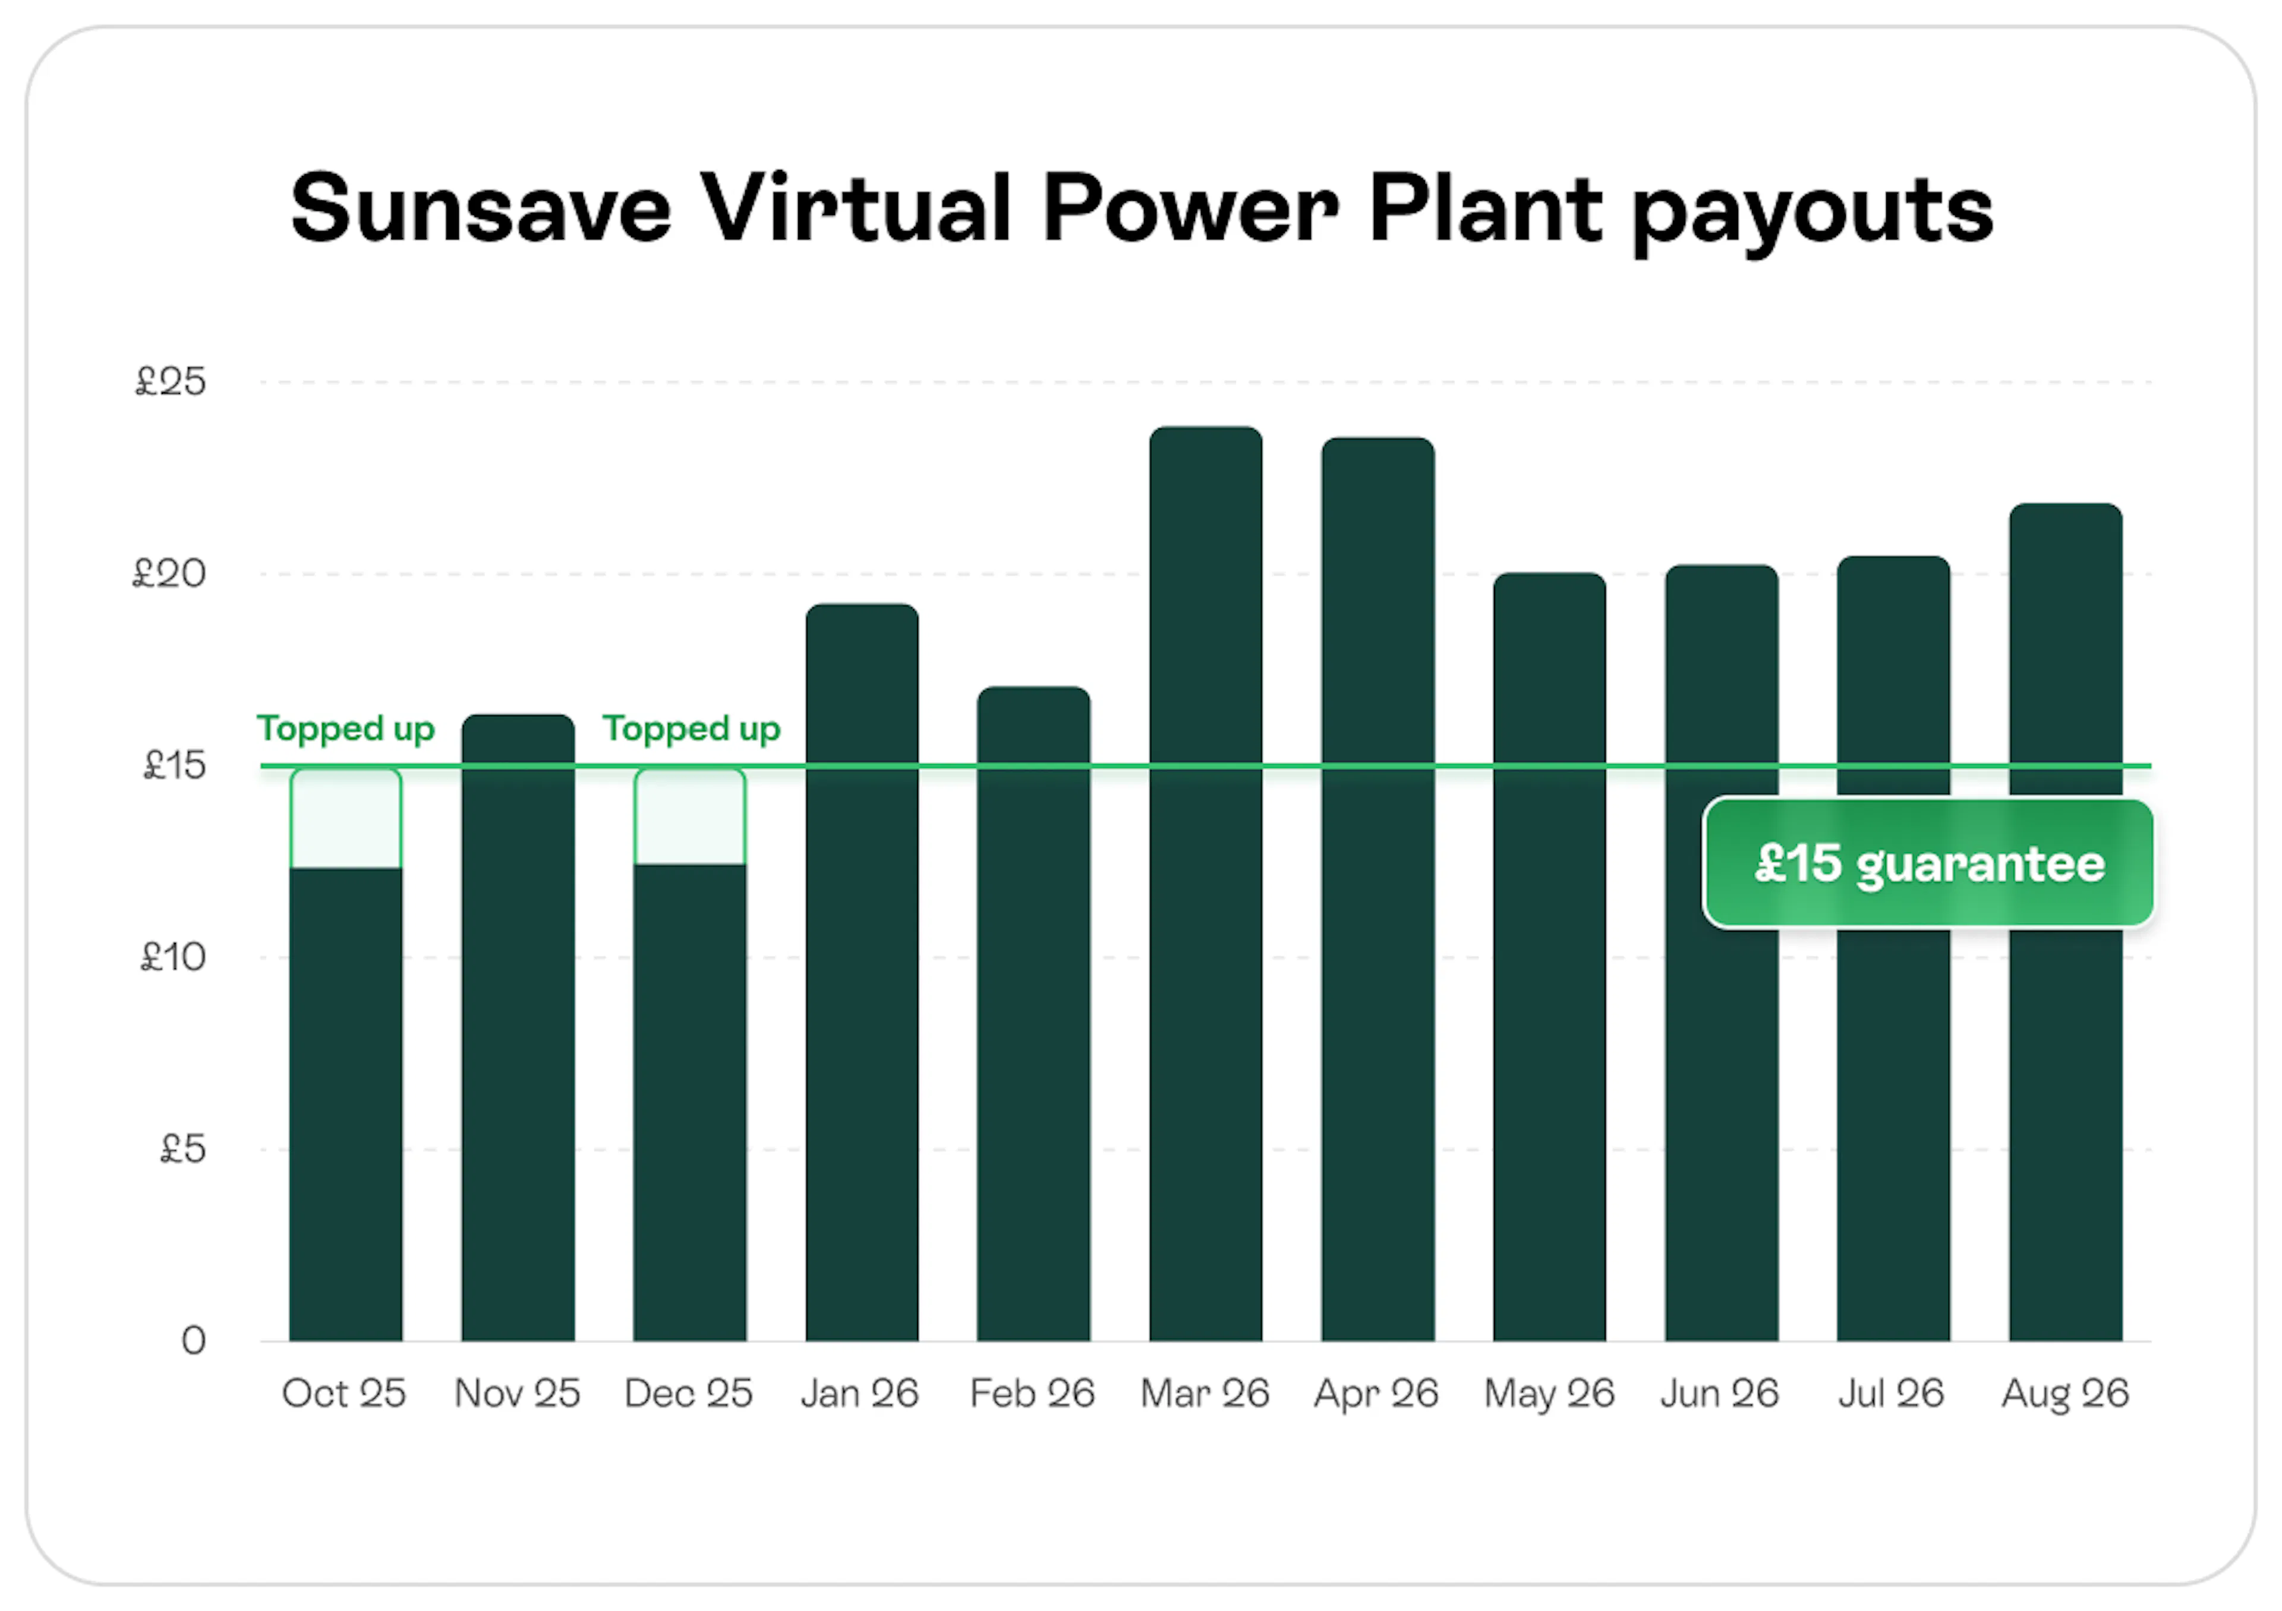Select the Mar 26 payout bar
This screenshot has width=2282, height=1611.
1206,884
